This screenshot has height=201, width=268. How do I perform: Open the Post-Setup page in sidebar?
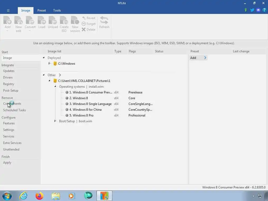10,91
